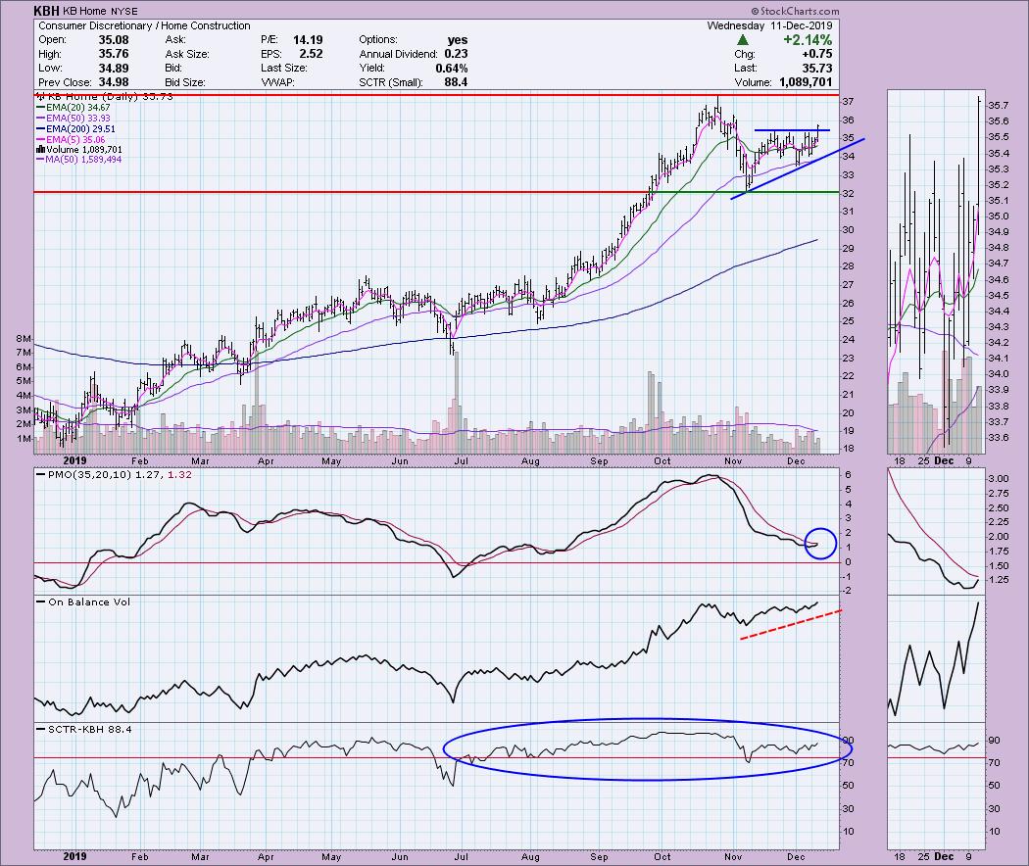Viewport: 1029px width, 866px height.
Task: Click the Prev Close value 34.98
Action: tap(114, 82)
